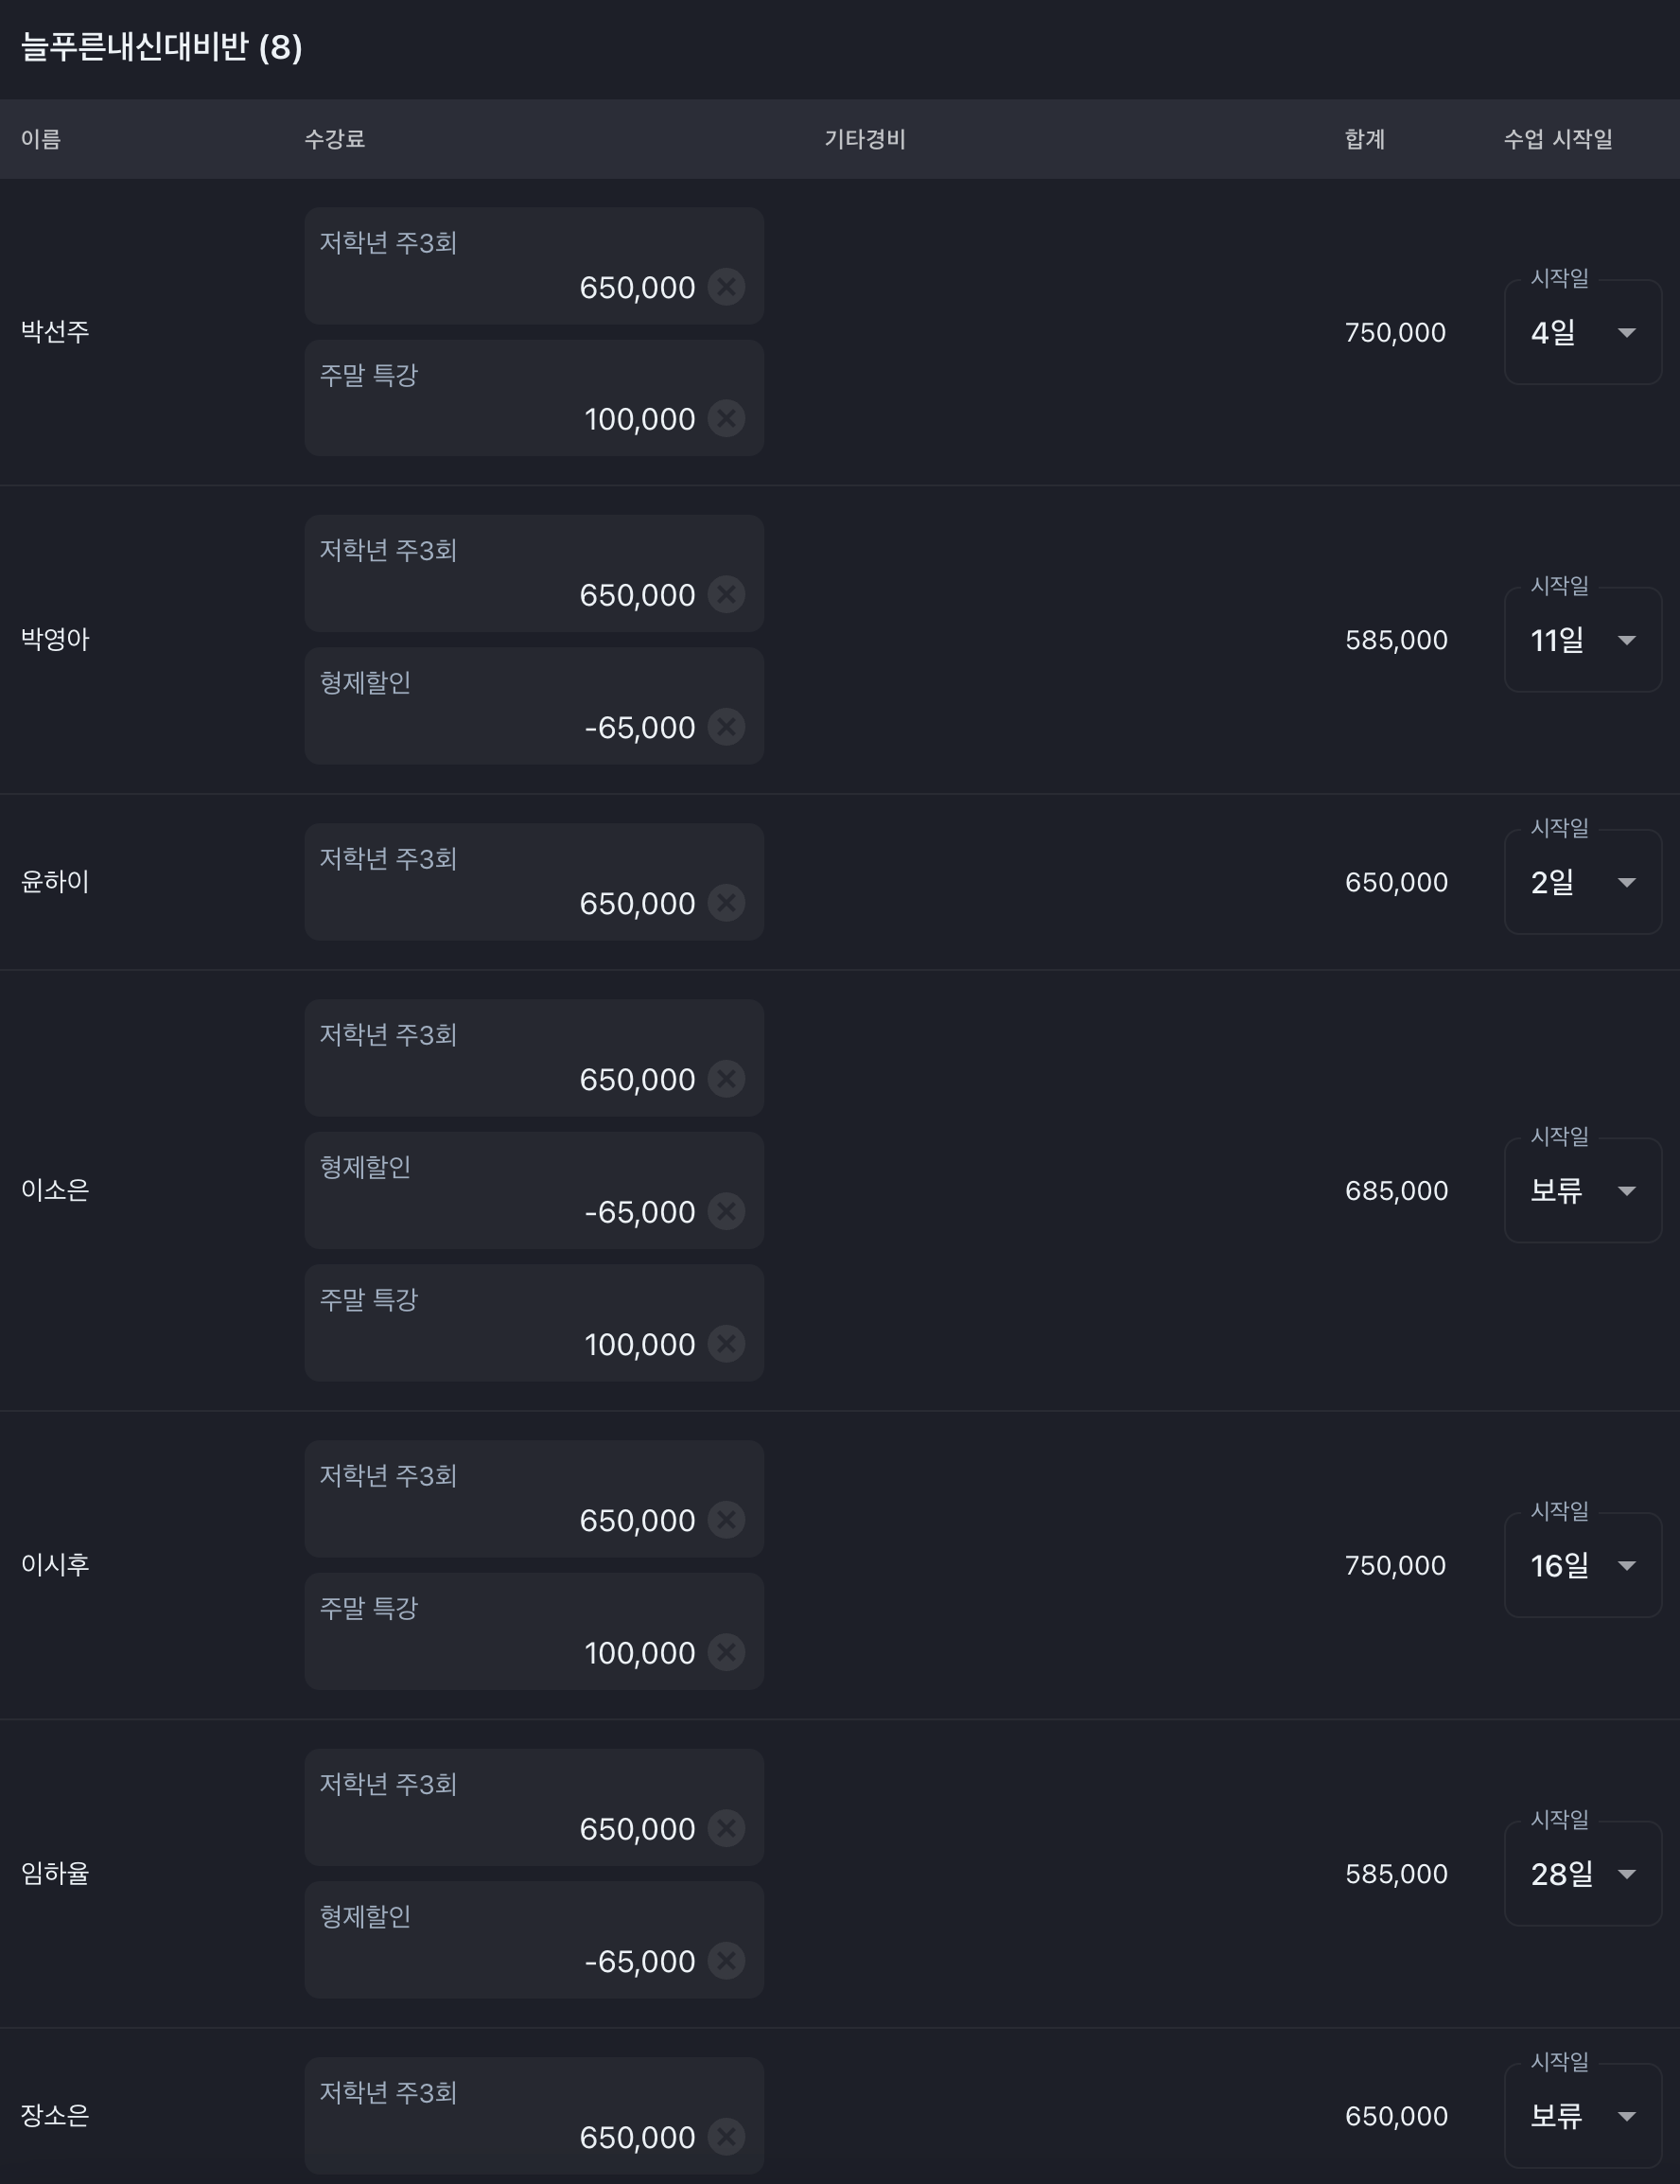
Task: Open 임하율's 시작일 dropdown showing 28일
Action: [x=1584, y=1873]
